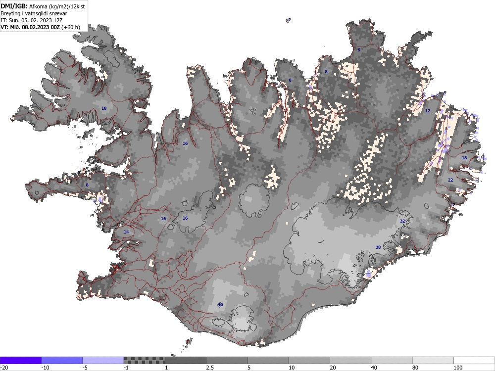Select the 'Breyting í vatnsgildi snævar' subtitle
495x371 pixels.
34,13
